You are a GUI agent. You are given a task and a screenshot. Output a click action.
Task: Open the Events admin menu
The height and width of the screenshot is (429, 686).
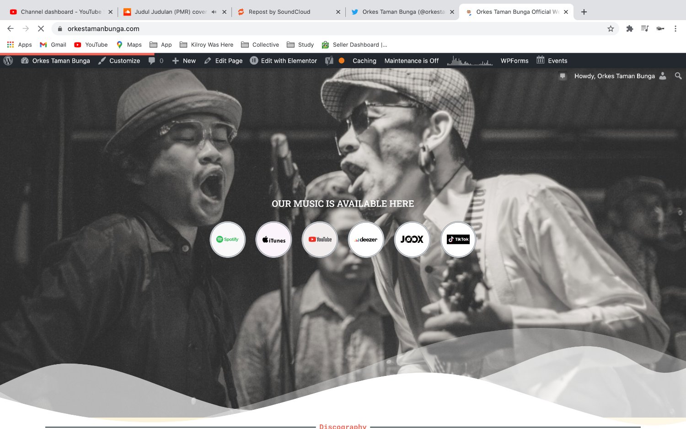(552, 60)
